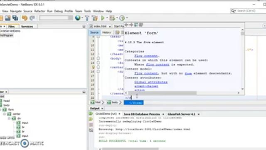Click the body breadcrumb tag icon
Viewport: 266px width, 150px height.
click(x=109, y=102)
